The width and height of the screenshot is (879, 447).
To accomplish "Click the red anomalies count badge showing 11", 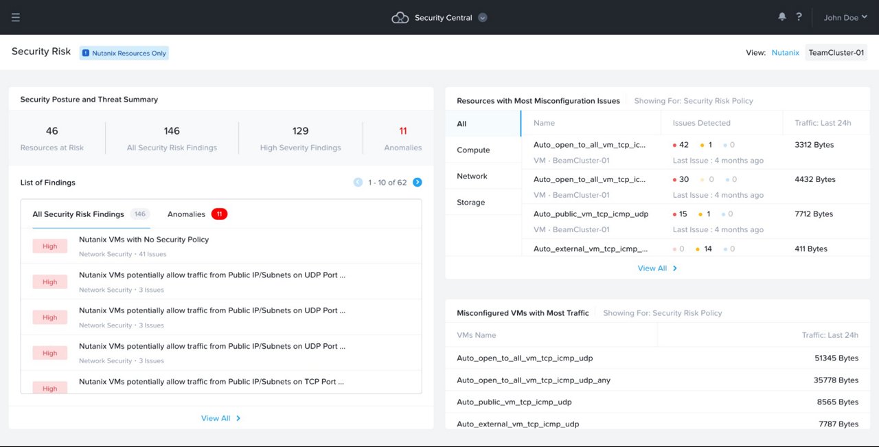I will click(x=218, y=214).
